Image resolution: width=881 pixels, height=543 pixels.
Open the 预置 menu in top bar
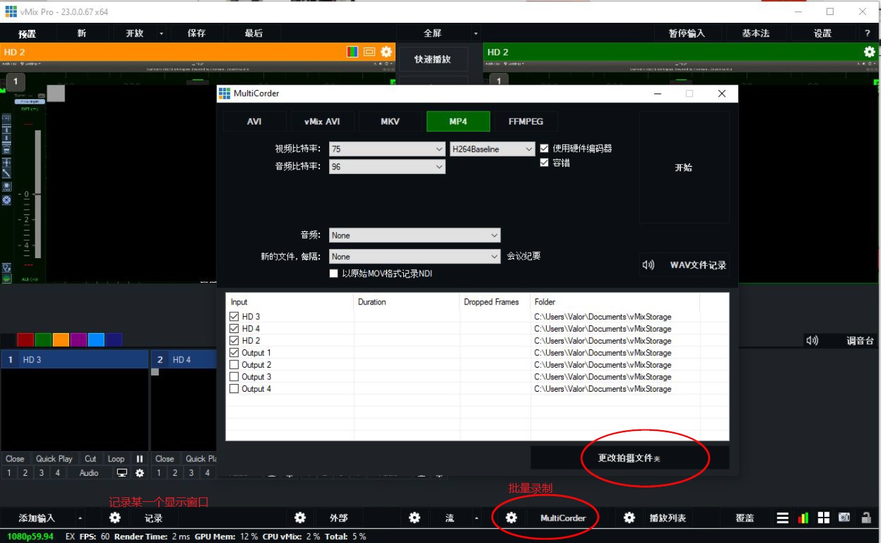click(27, 33)
